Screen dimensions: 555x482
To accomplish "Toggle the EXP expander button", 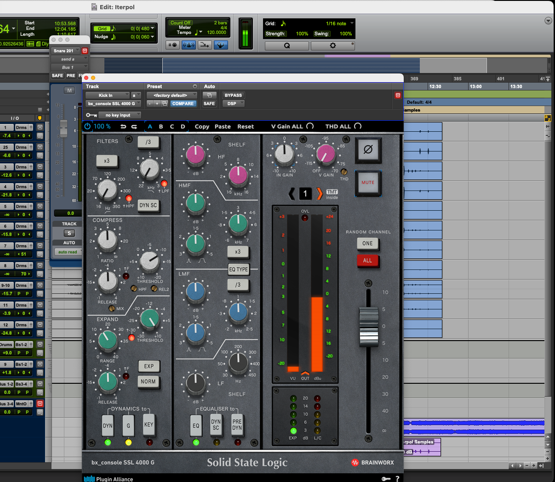I will [149, 366].
